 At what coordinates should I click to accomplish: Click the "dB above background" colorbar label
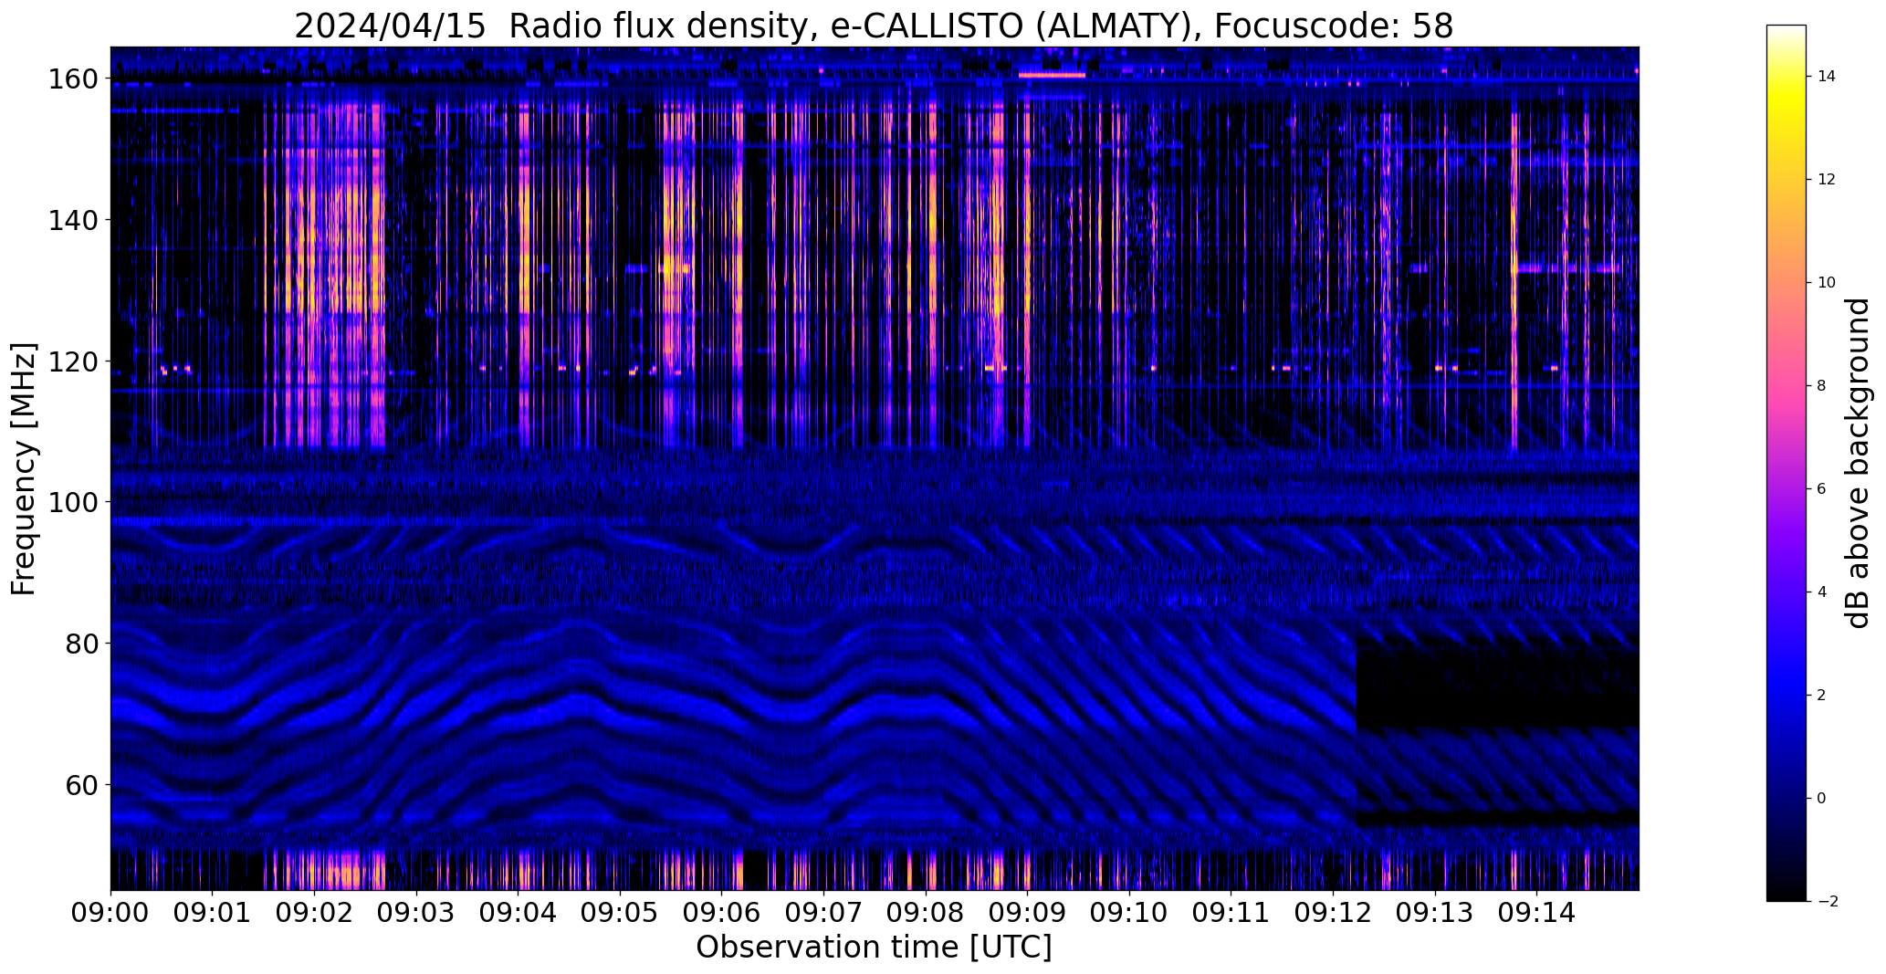tap(1858, 463)
